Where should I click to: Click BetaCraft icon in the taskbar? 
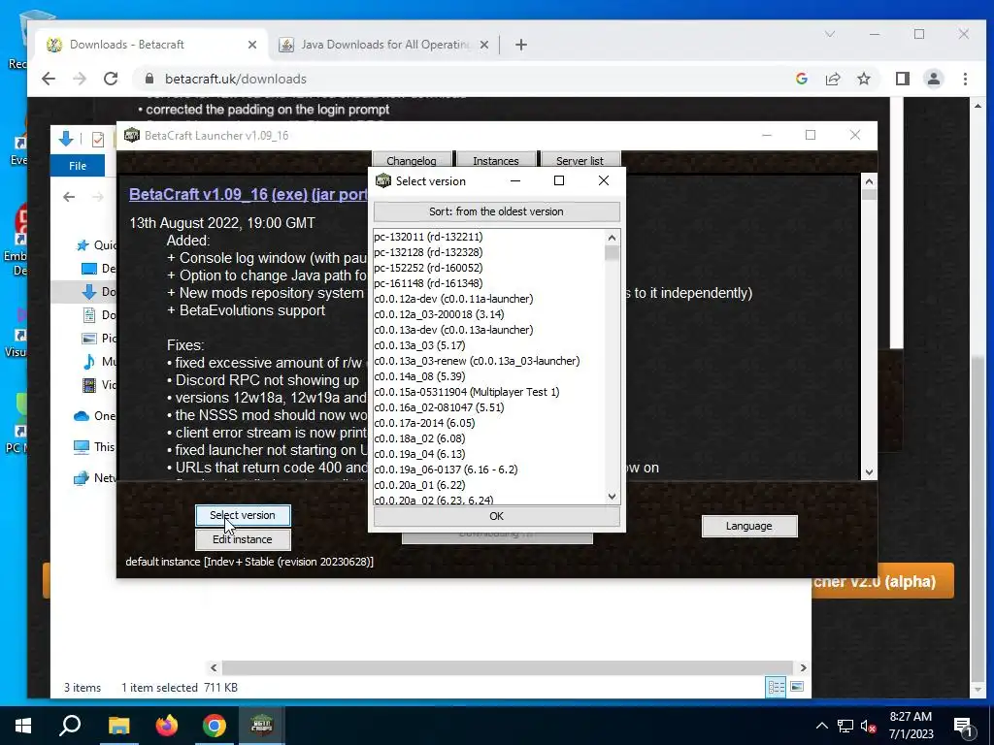pyautogui.click(x=262, y=726)
